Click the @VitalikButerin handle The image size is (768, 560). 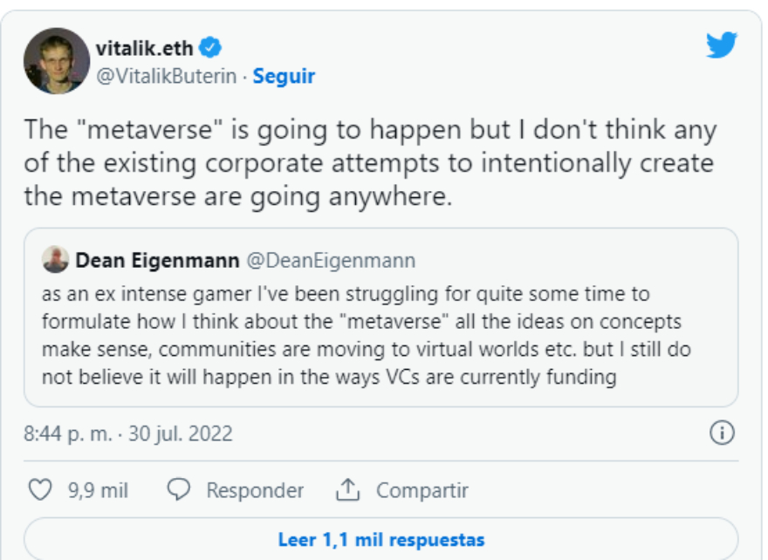[166, 77]
